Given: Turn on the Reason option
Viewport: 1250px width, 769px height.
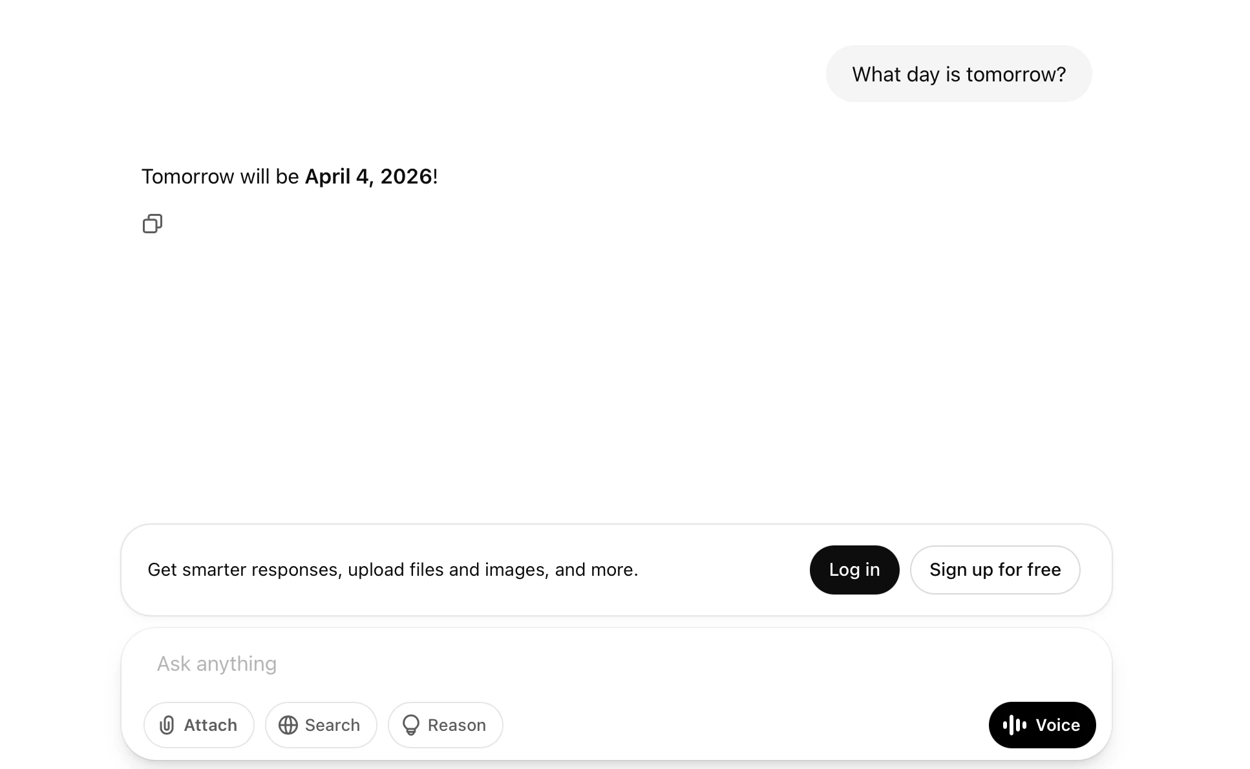Looking at the screenshot, I should pos(445,725).
